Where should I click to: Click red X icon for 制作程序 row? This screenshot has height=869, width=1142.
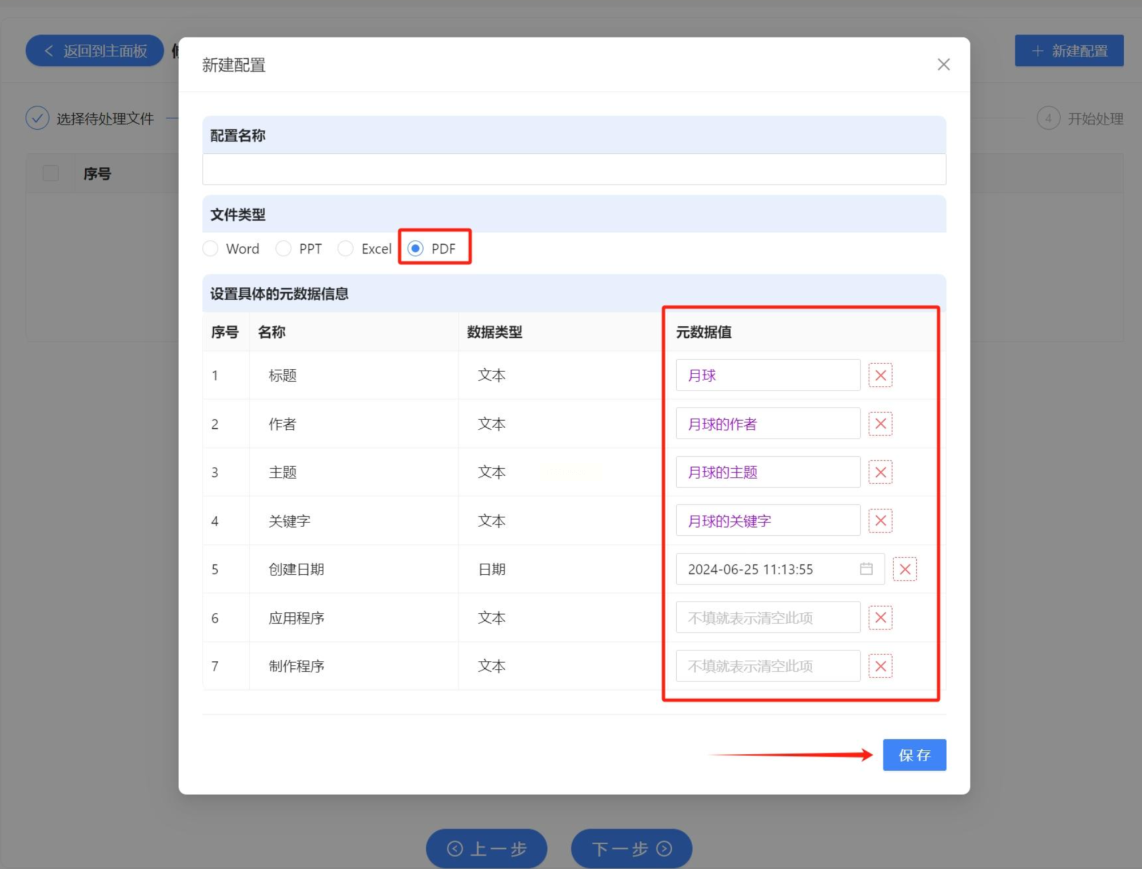click(880, 666)
